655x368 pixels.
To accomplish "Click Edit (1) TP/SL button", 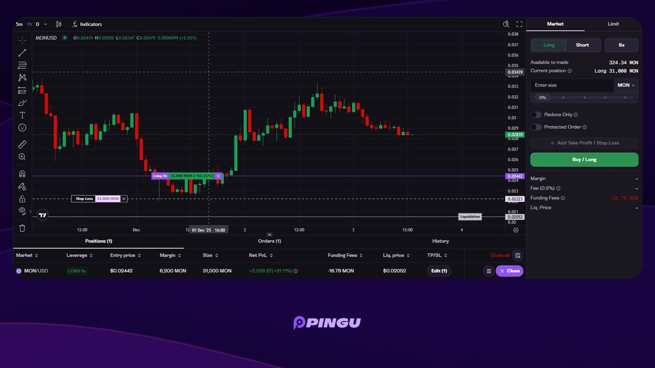I will coord(439,271).
